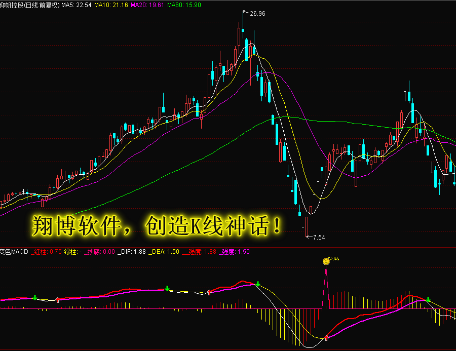The image size is (456, 351).
Task: Click the rightmost green down arrow on MACD
Action: pyautogui.click(x=428, y=299)
